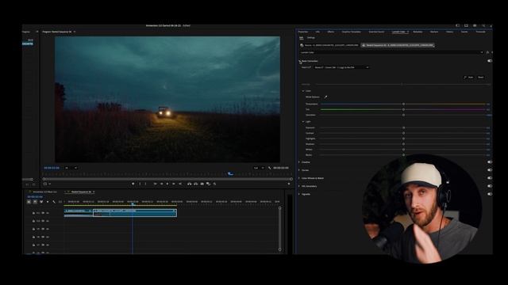Click the Program monitor playhead timecode
The width and height of the screenshot is (508, 285).
52,168
